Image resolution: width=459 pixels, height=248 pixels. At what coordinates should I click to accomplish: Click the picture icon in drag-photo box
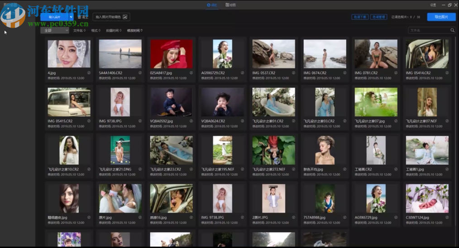coord(125,17)
